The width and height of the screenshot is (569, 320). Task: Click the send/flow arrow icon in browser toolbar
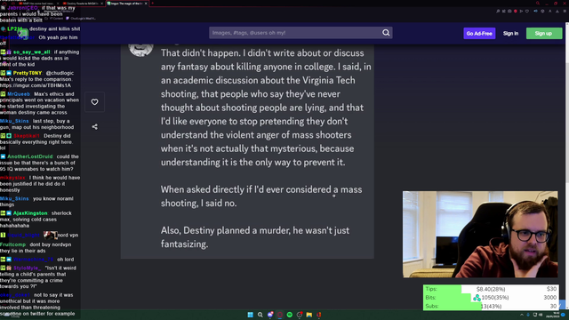[521, 11]
